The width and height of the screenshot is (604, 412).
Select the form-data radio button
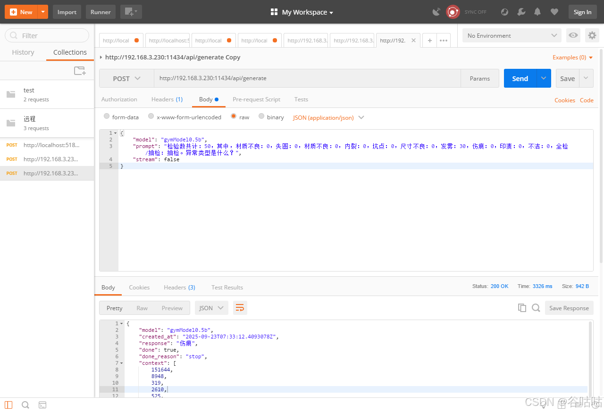pyautogui.click(x=107, y=116)
